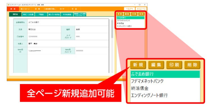Click the 名義人 value field
Image resolution: width=209 pixels, height=107 pixels.
[x=68, y=44]
